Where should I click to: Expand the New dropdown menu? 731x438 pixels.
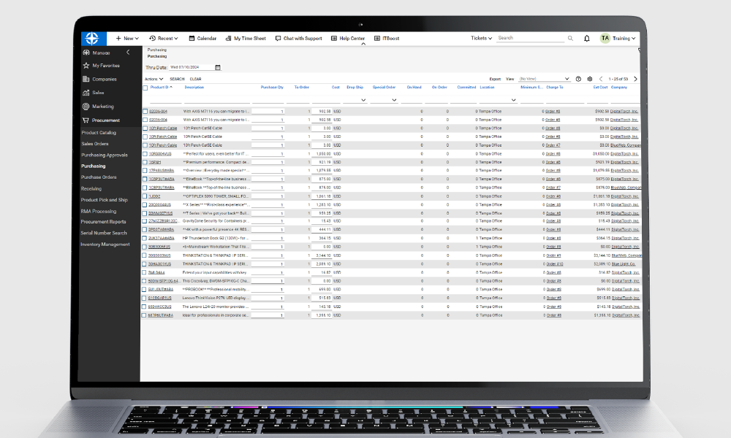click(127, 39)
